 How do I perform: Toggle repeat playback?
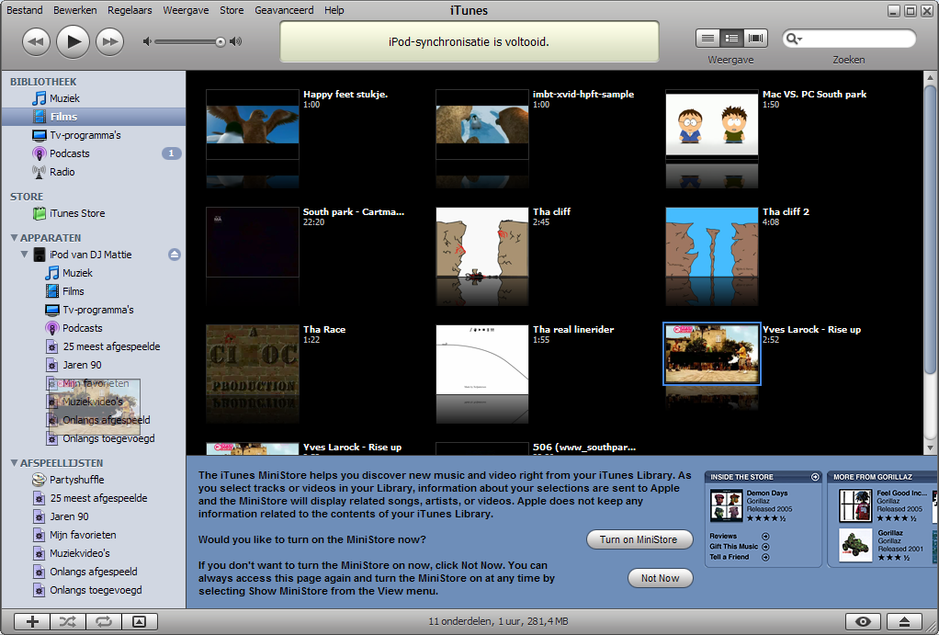click(104, 622)
